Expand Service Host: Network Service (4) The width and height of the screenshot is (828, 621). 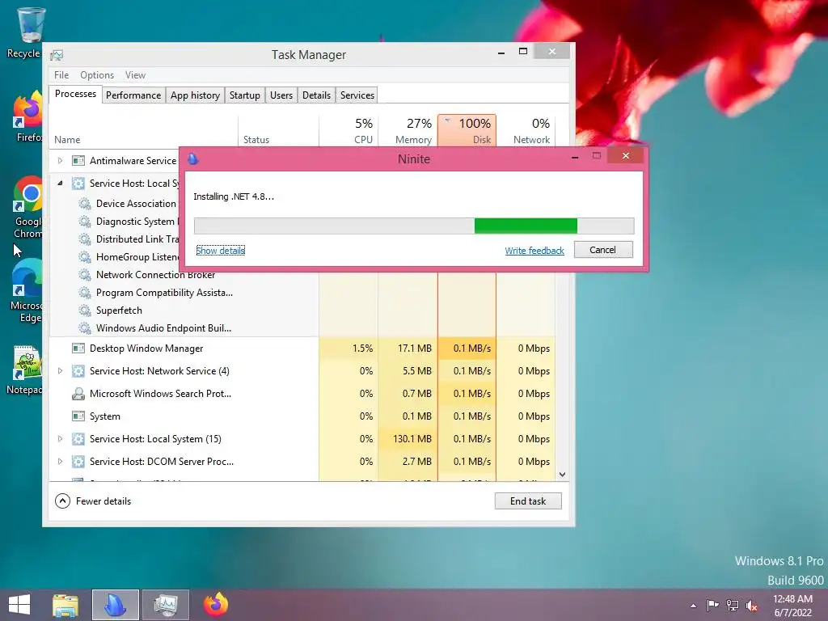(60, 370)
